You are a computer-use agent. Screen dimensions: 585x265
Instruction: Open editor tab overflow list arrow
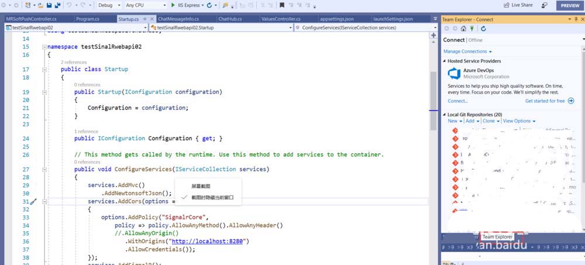[435, 19]
